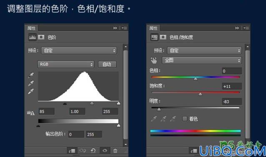The image size is (266, 157).
Task: Clip Levels adjustment to layer below icon
Action: (x=72, y=151)
